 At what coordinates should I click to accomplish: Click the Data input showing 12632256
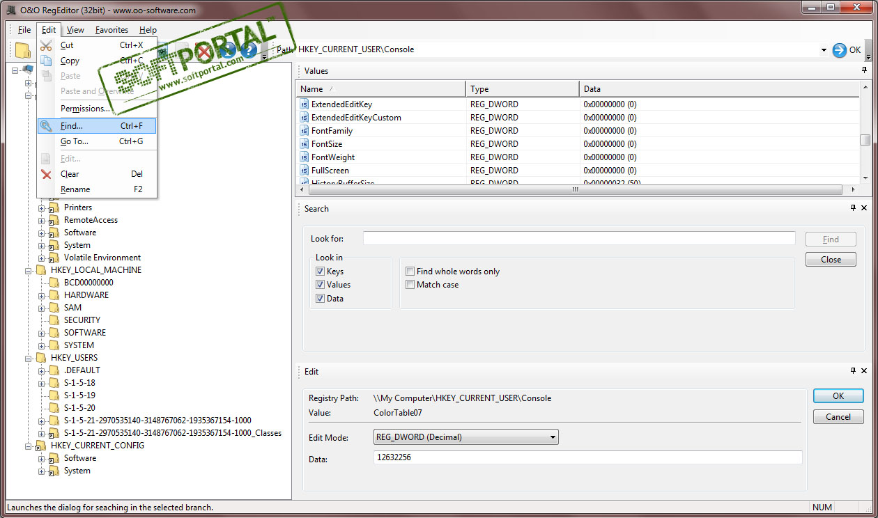pyautogui.click(x=588, y=457)
